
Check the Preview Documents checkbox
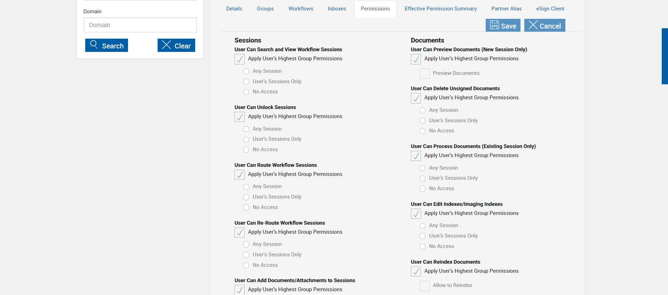[424, 73]
